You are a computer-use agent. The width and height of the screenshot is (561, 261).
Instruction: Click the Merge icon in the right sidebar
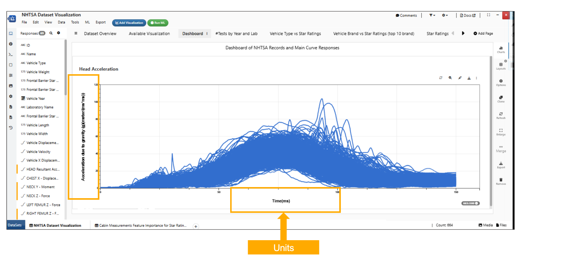501,149
